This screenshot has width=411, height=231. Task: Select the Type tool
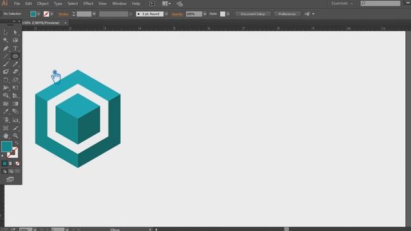click(15, 48)
